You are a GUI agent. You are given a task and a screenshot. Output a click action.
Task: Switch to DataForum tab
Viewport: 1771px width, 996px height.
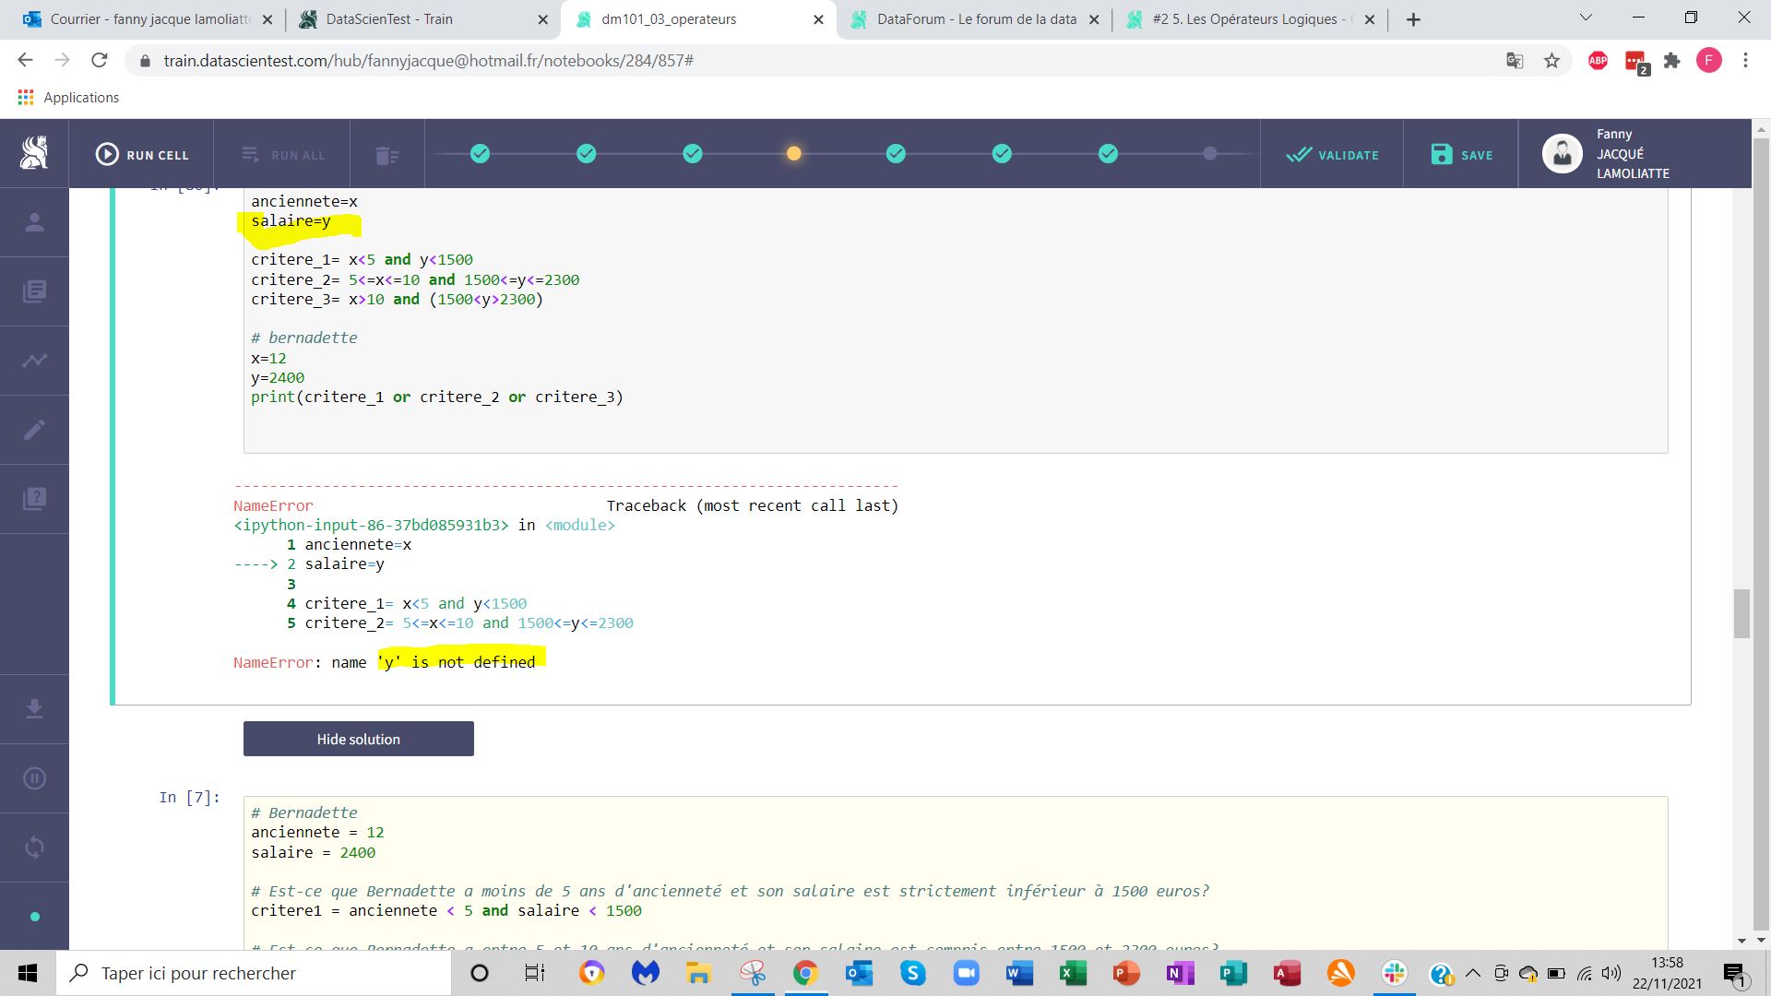973,19
